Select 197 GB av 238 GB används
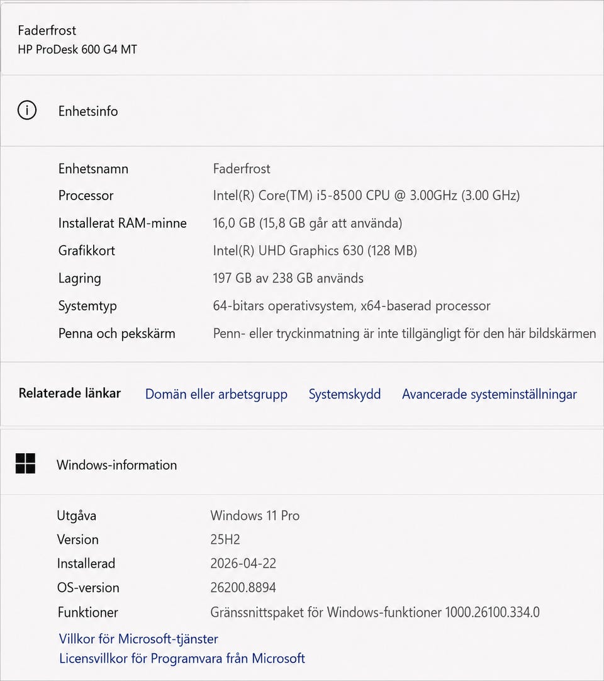 [x=288, y=278]
